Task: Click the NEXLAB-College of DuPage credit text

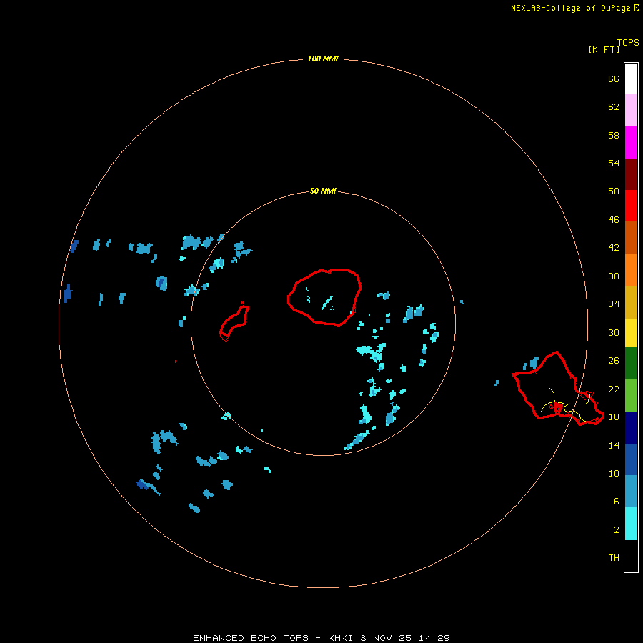Action: tap(570, 8)
